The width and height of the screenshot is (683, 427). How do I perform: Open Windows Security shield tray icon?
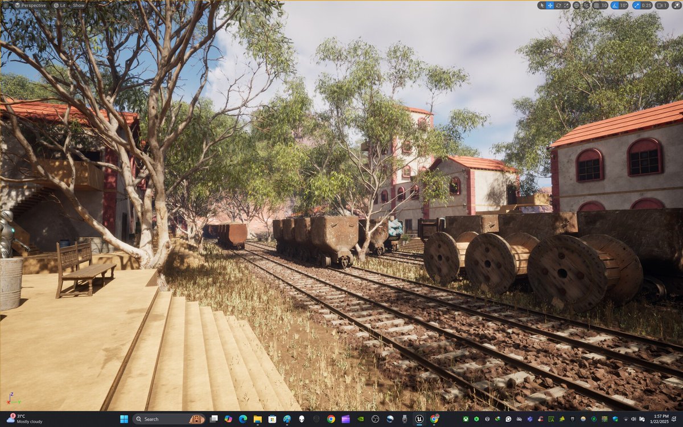615,419
